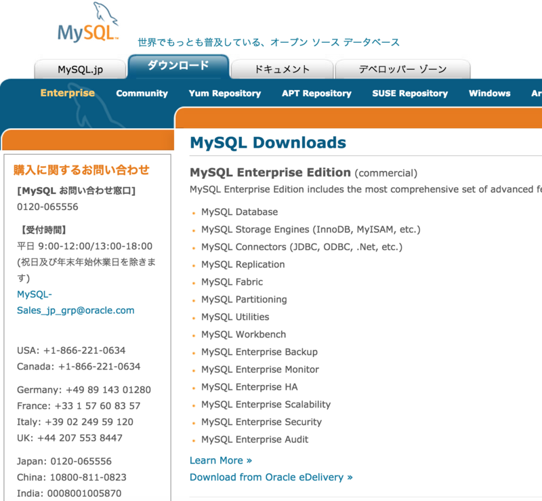Select Enterprise in the navigation bar
Image resolution: width=542 pixels, height=501 pixels.
[x=67, y=93]
